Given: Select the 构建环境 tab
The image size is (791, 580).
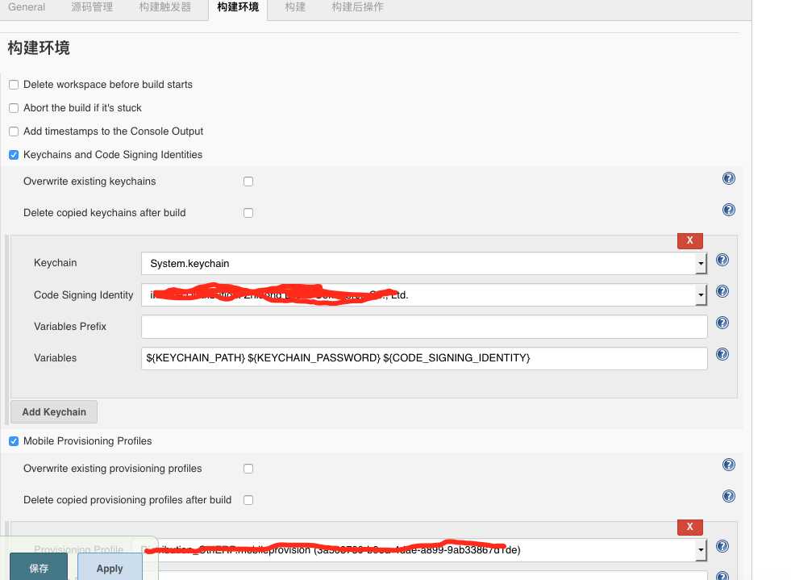Looking at the screenshot, I should (x=238, y=7).
